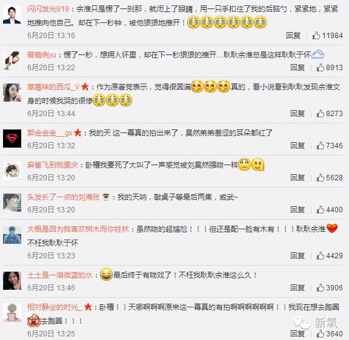Like the comment showing 4400 likes
Image resolution: width=349 pixels, height=340 pixels.
[321, 209]
